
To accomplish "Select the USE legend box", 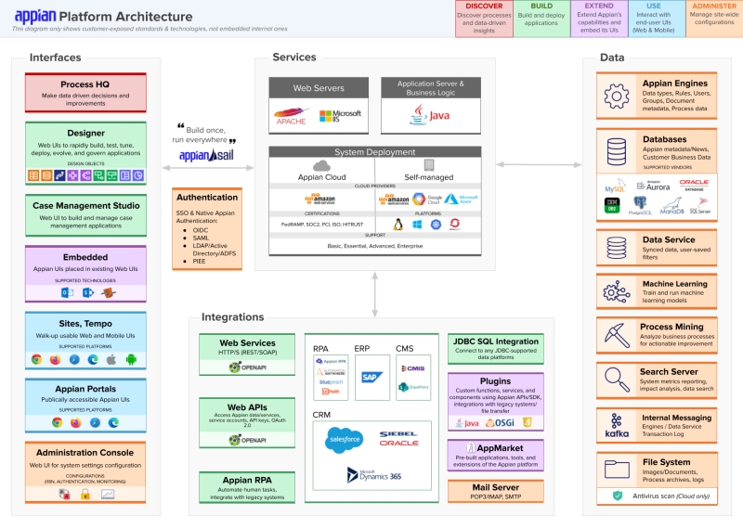I will (657, 19).
